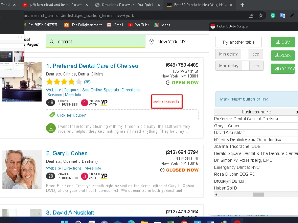The width and height of the screenshot is (298, 223).
Task: Open Gary L Cohen More Info link
Action: click(93, 168)
